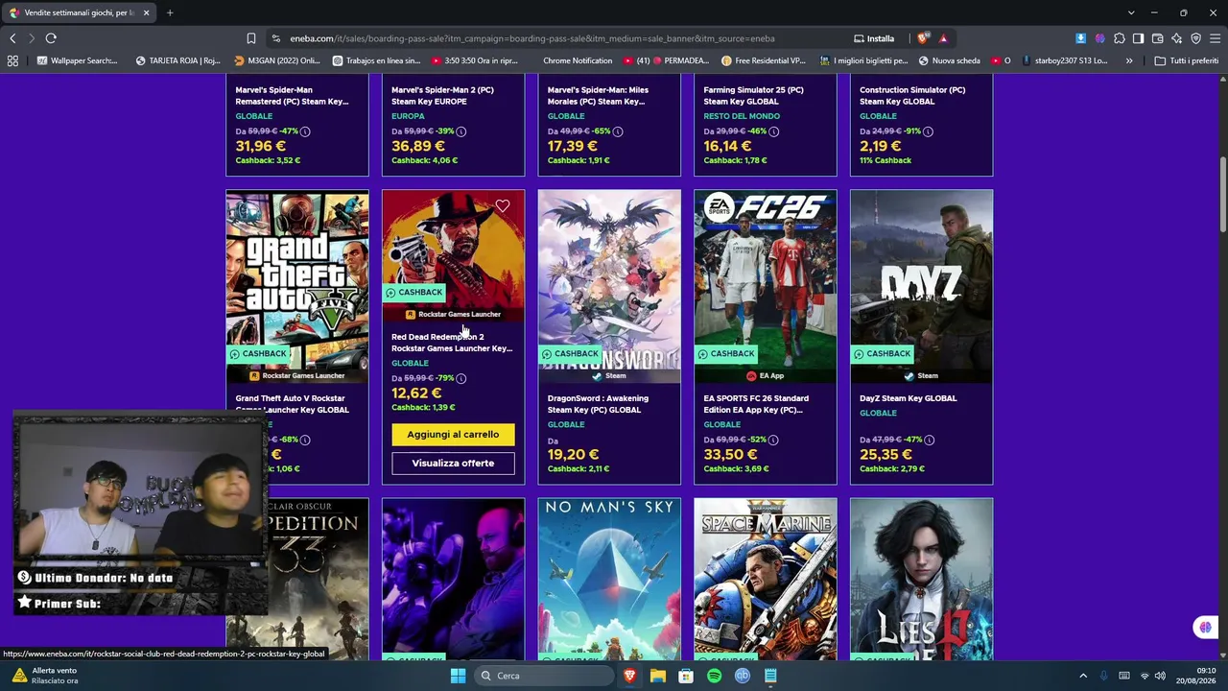The image size is (1228, 691).
Task: Open Grand Theft Auto V cover image
Action: [x=297, y=286]
